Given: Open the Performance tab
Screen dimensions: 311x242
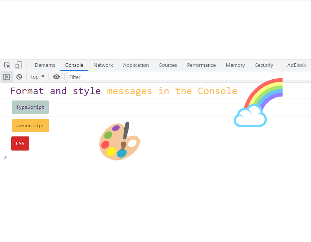Looking at the screenshot, I should click(201, 65).
